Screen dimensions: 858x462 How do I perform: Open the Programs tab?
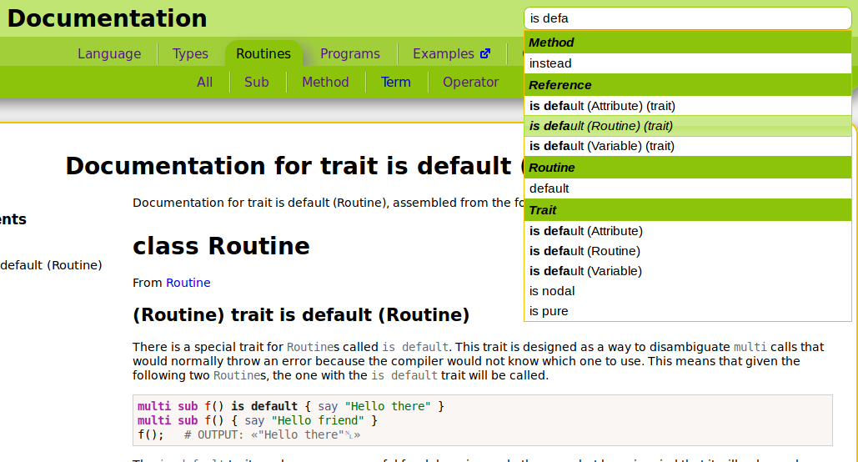click(x=349, y=53)
